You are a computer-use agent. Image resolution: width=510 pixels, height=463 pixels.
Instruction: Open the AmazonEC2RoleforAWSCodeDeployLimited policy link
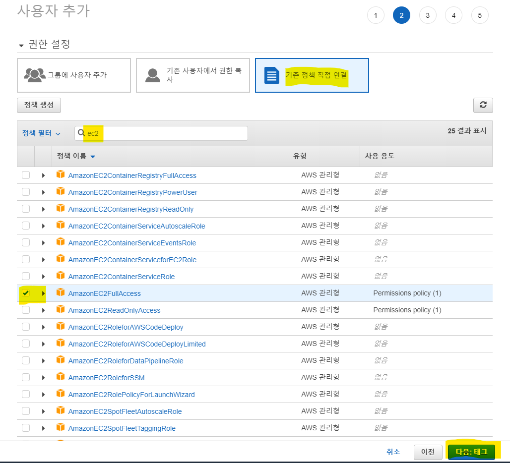click(137, 344)
